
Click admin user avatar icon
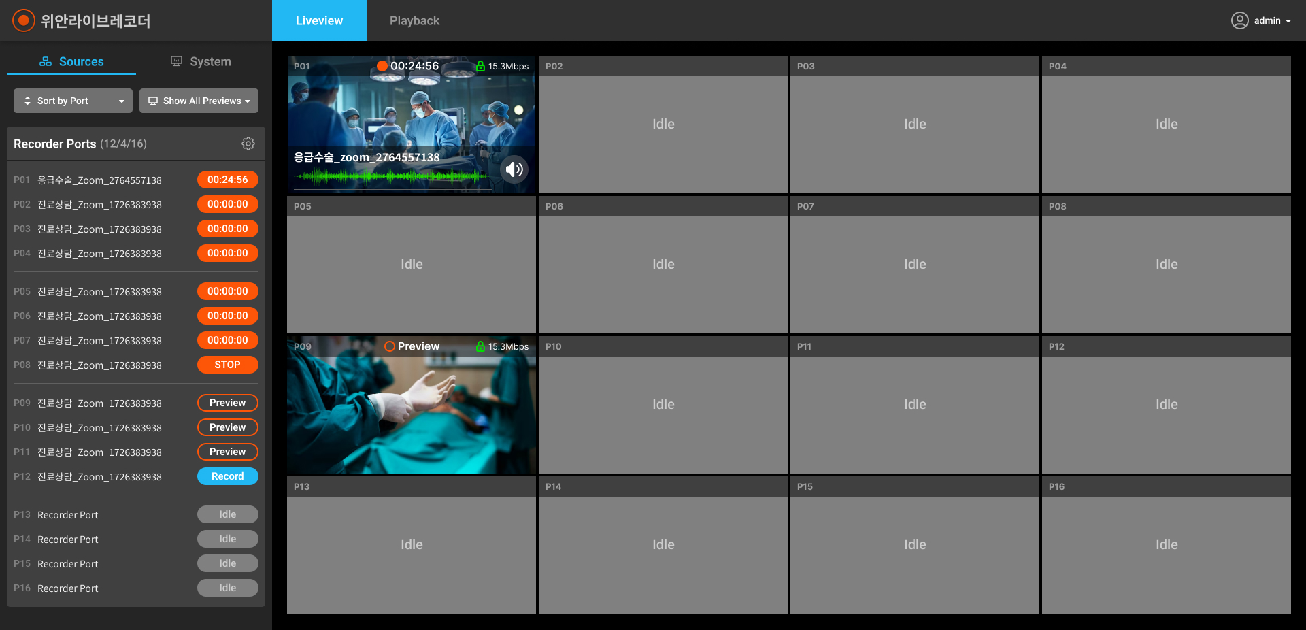(1240, 20)
